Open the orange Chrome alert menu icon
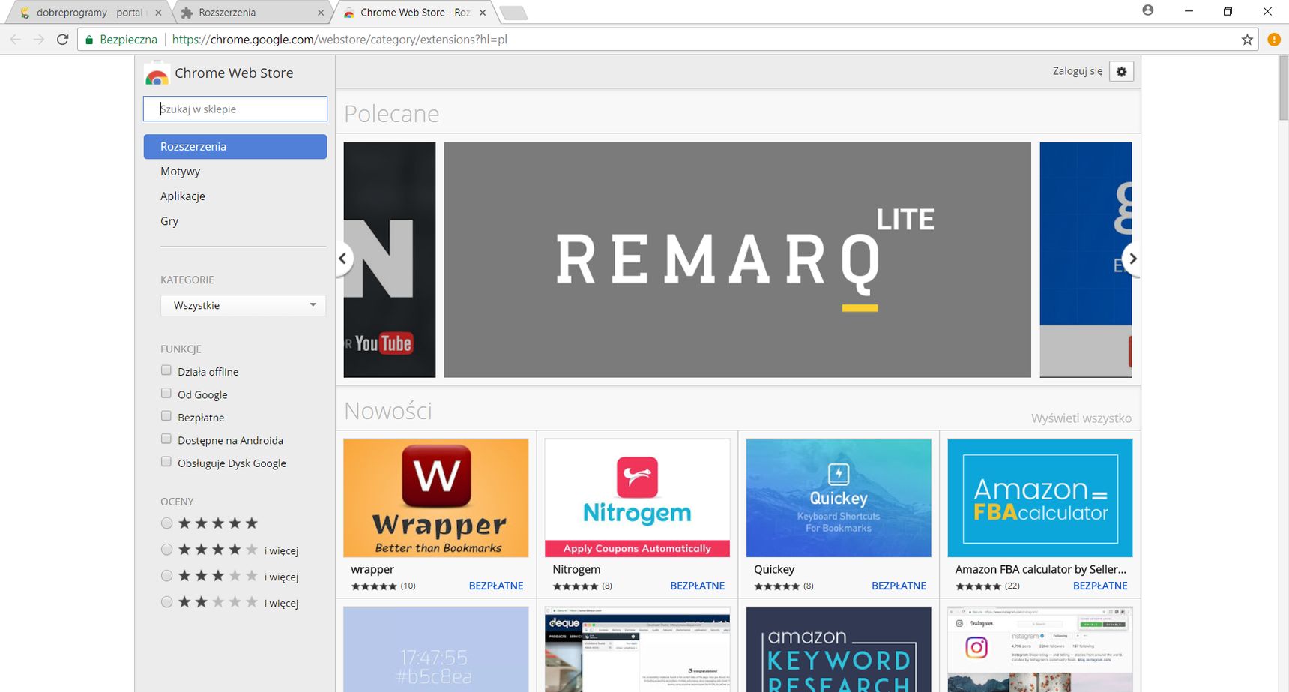 click(1274, 40)
